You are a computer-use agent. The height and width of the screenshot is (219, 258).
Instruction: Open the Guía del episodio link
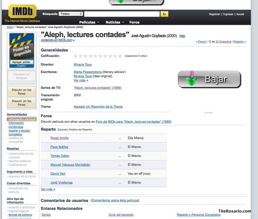(121, 215)
